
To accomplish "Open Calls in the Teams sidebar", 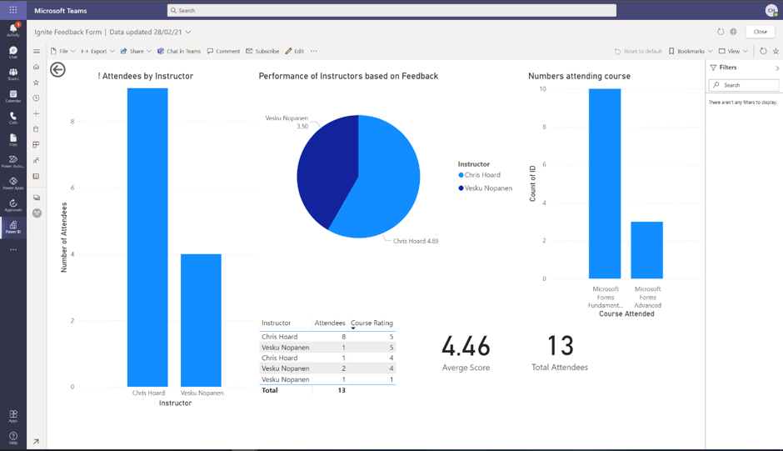I will tap(13, 118).
